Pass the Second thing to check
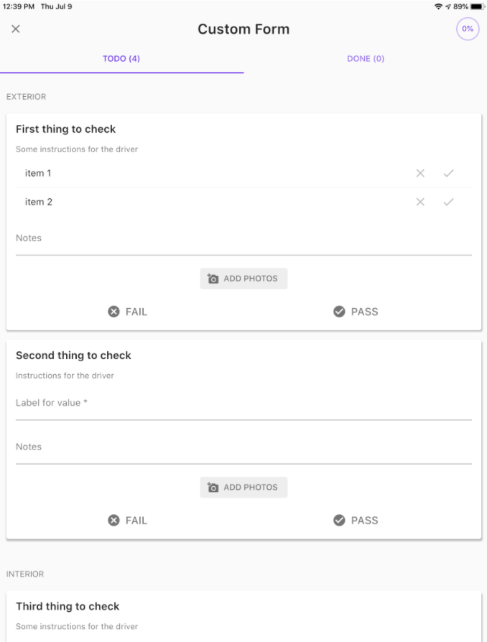Image resolution: width=487 pixels, height=642 pixels. click(x=356, y=521)
